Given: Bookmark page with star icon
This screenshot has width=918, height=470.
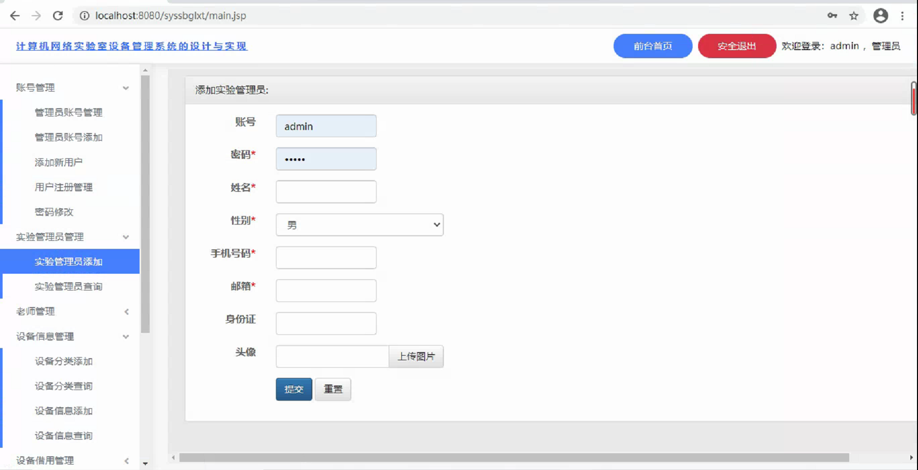Looking at the screenshot, I should point(854,16).
